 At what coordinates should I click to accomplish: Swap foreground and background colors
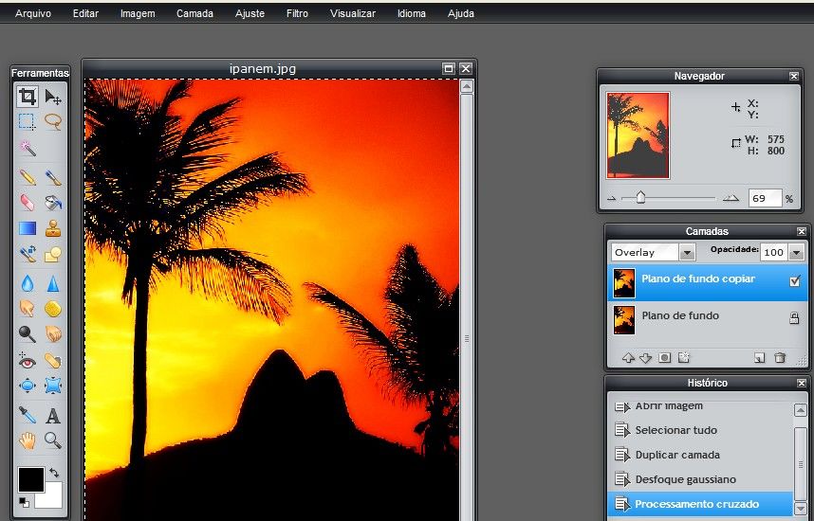point(54,473)
